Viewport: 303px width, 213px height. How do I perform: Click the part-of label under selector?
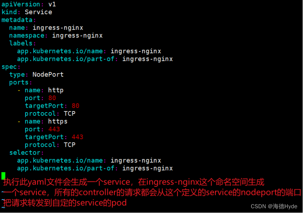click(95, 168)
